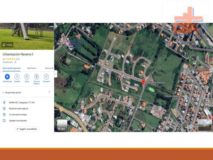Click the Indicaciones directions icon
This screenshot has width=213, height=160.
coord(7,77)
